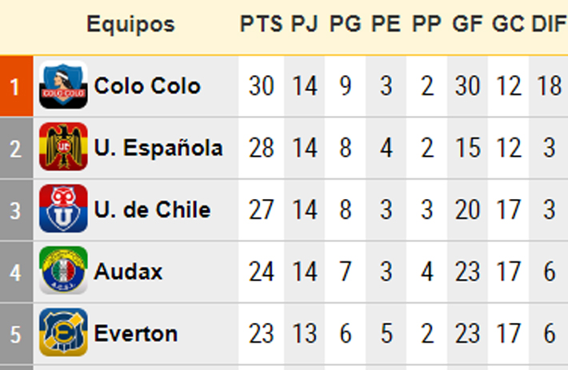This screenshot has height=370, width=568.
Task: Click Colo Colo's 30 points cell
Action: click(x=261, y=86)
